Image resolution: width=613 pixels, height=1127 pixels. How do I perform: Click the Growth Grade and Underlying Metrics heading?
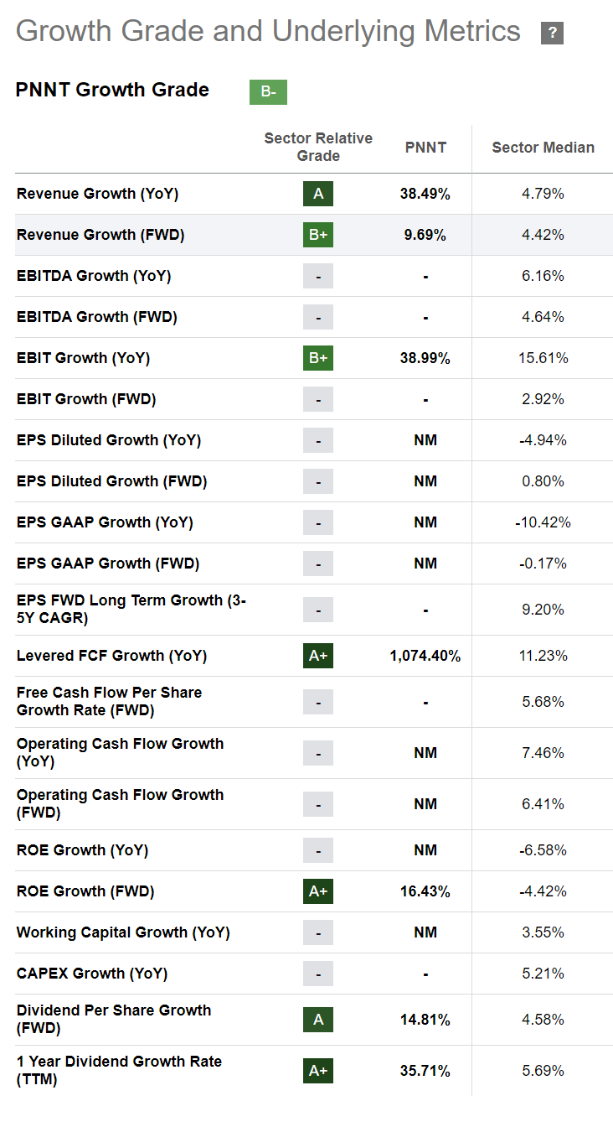tap(268, 32)
